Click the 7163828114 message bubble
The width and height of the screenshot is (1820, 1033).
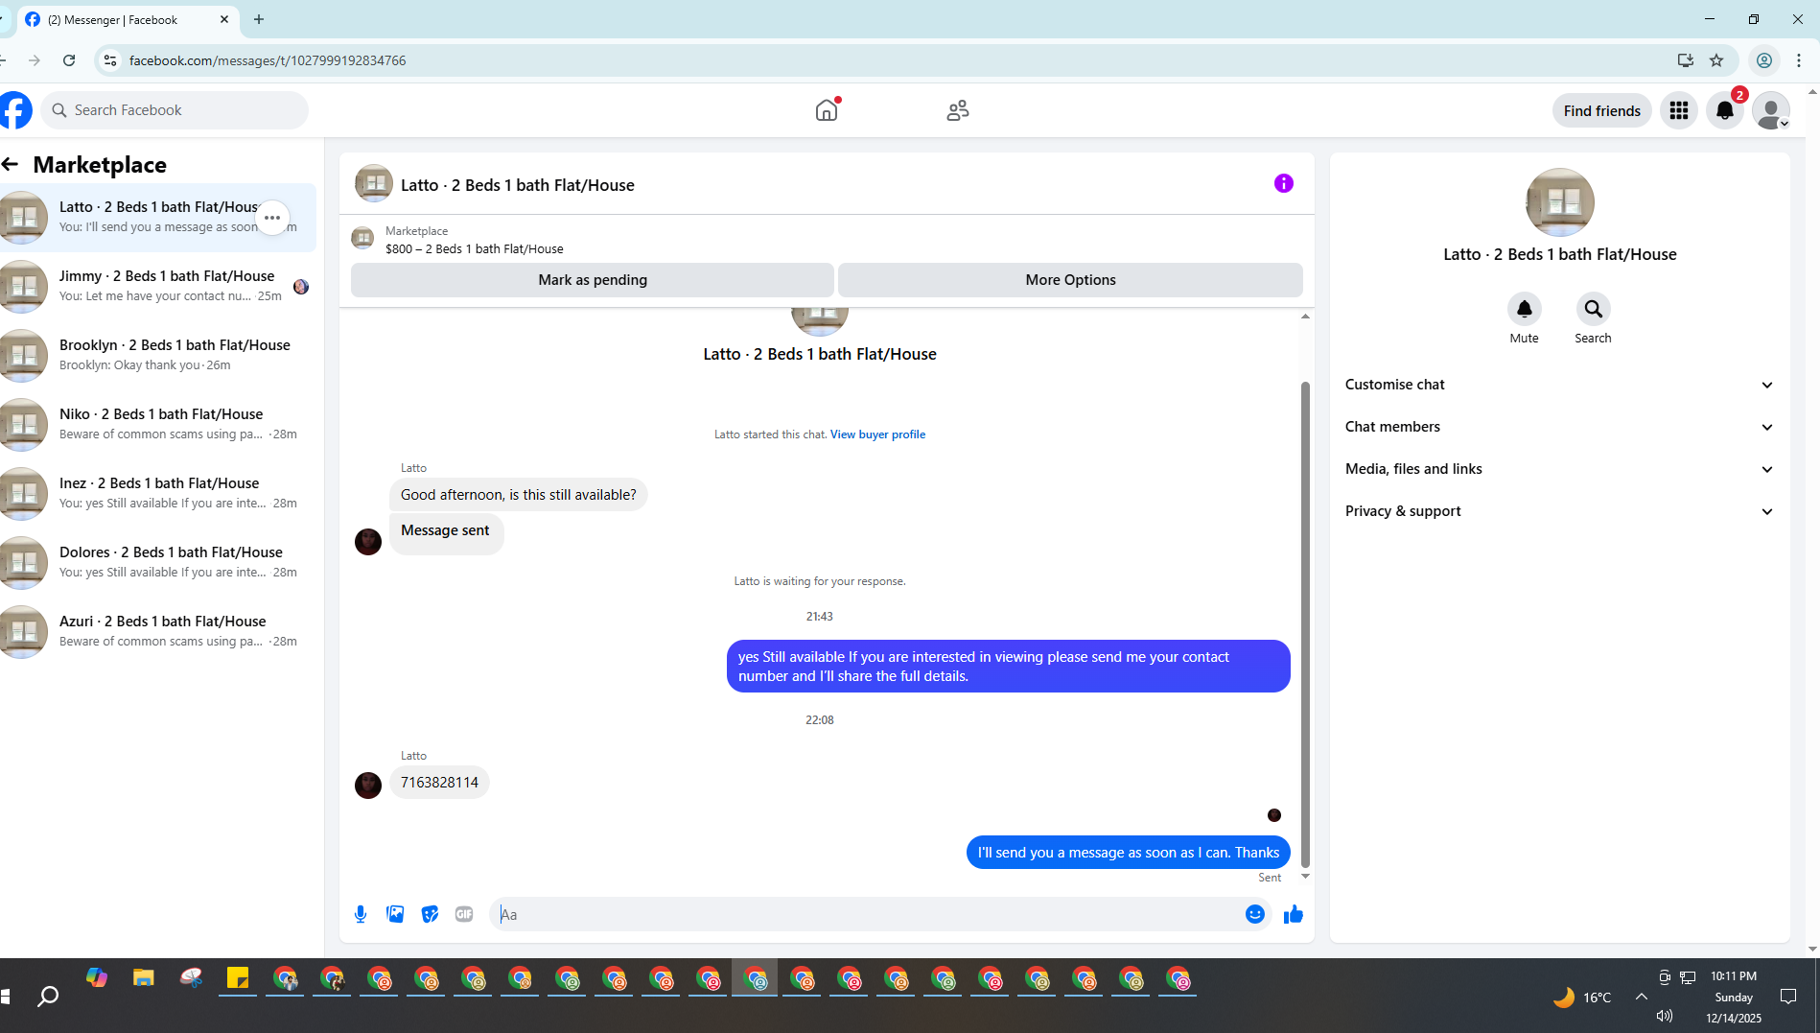[x=439, y=783]
